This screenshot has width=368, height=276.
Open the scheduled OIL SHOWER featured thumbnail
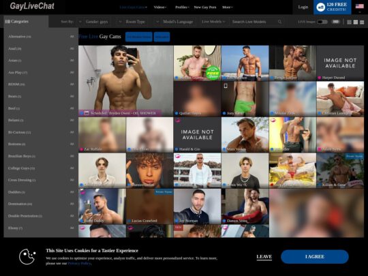(x=126, y=81)
